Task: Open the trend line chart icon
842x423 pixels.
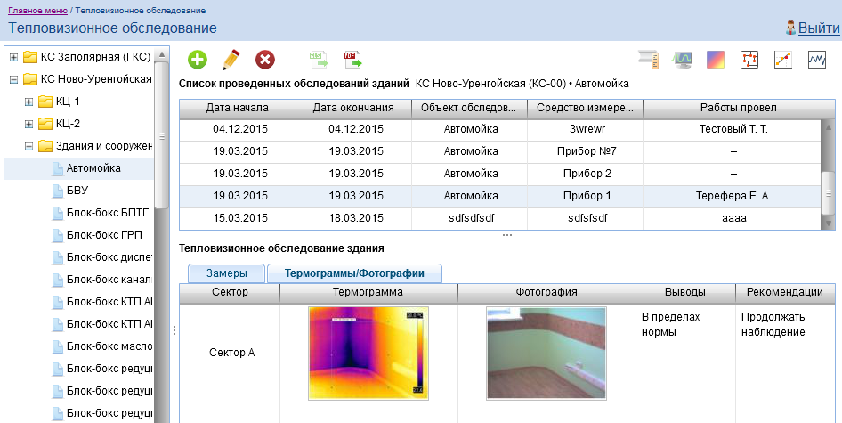Action: click(x=783, y=60)
